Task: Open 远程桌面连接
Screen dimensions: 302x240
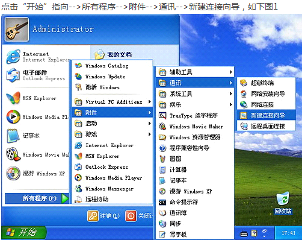Action: pos(267,126)
